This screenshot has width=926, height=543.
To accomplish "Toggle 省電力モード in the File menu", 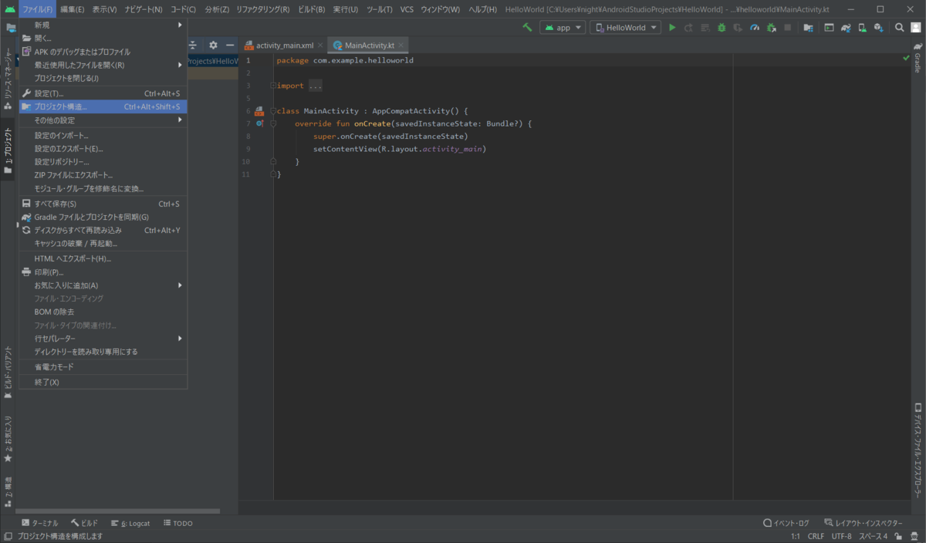I will (103, 366).
